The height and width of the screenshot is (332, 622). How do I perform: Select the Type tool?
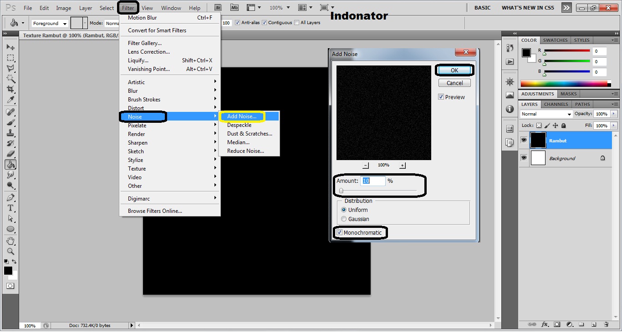(x=10, y=208)
